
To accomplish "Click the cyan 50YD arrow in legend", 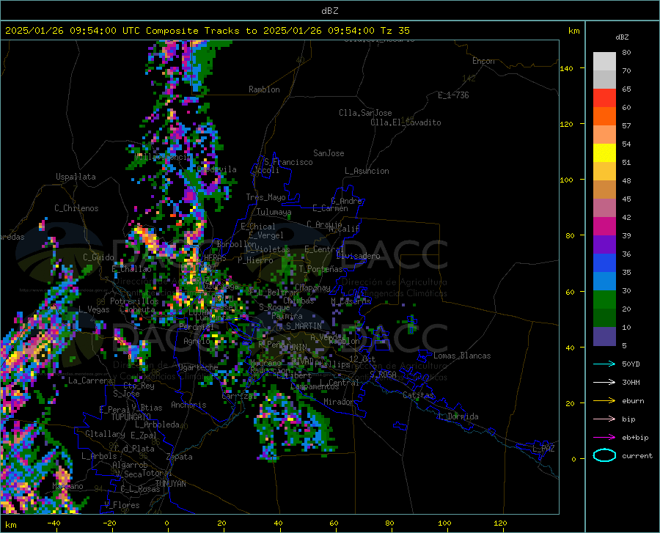I will point(604,364).
